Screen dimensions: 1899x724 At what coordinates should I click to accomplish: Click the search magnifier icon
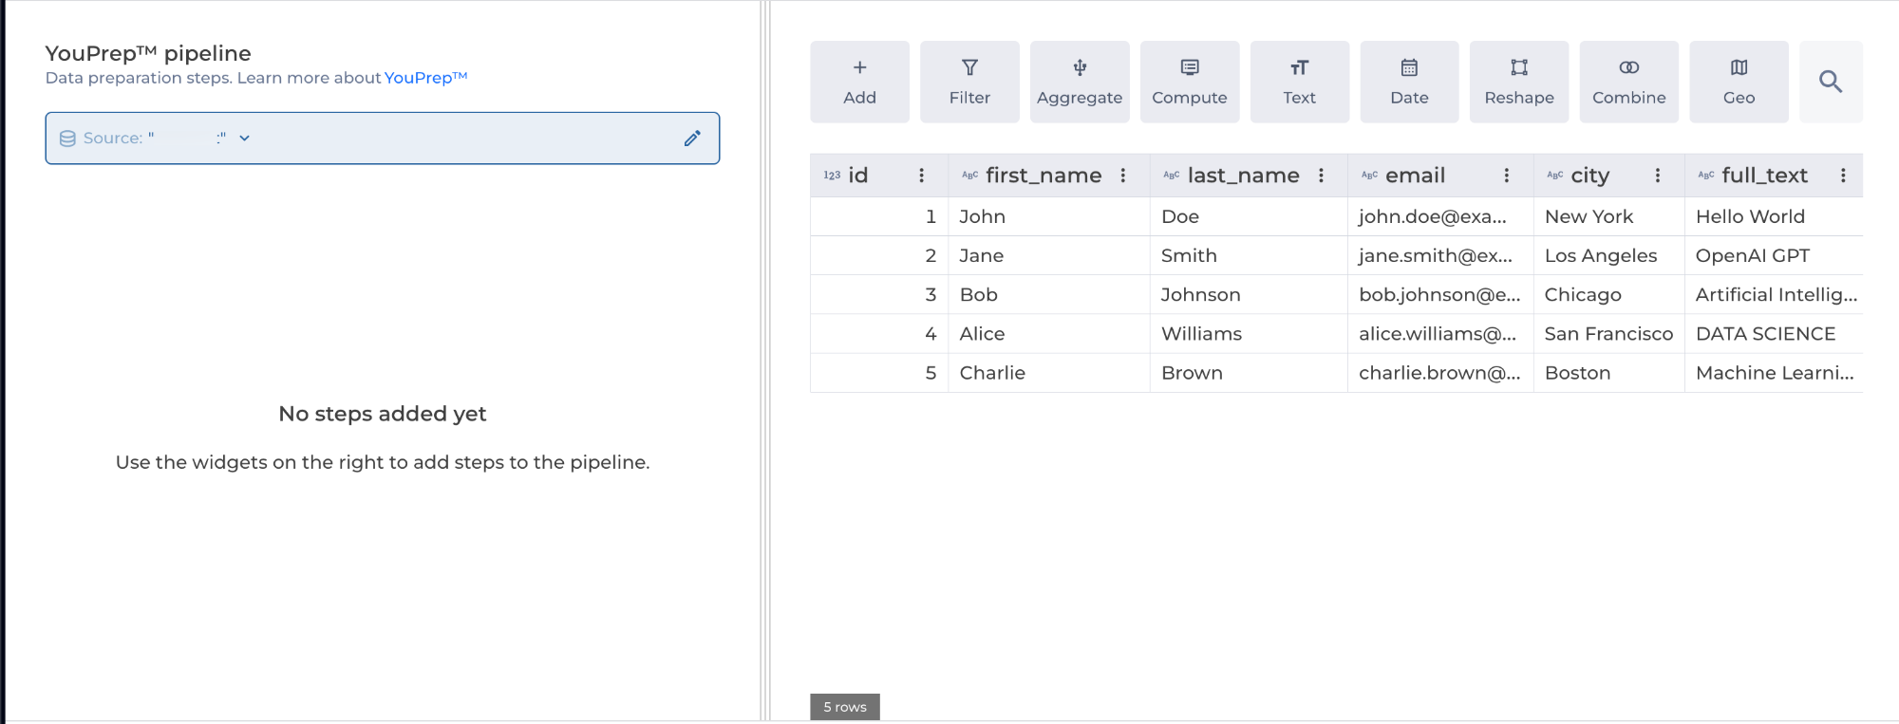coord(1831,82)
